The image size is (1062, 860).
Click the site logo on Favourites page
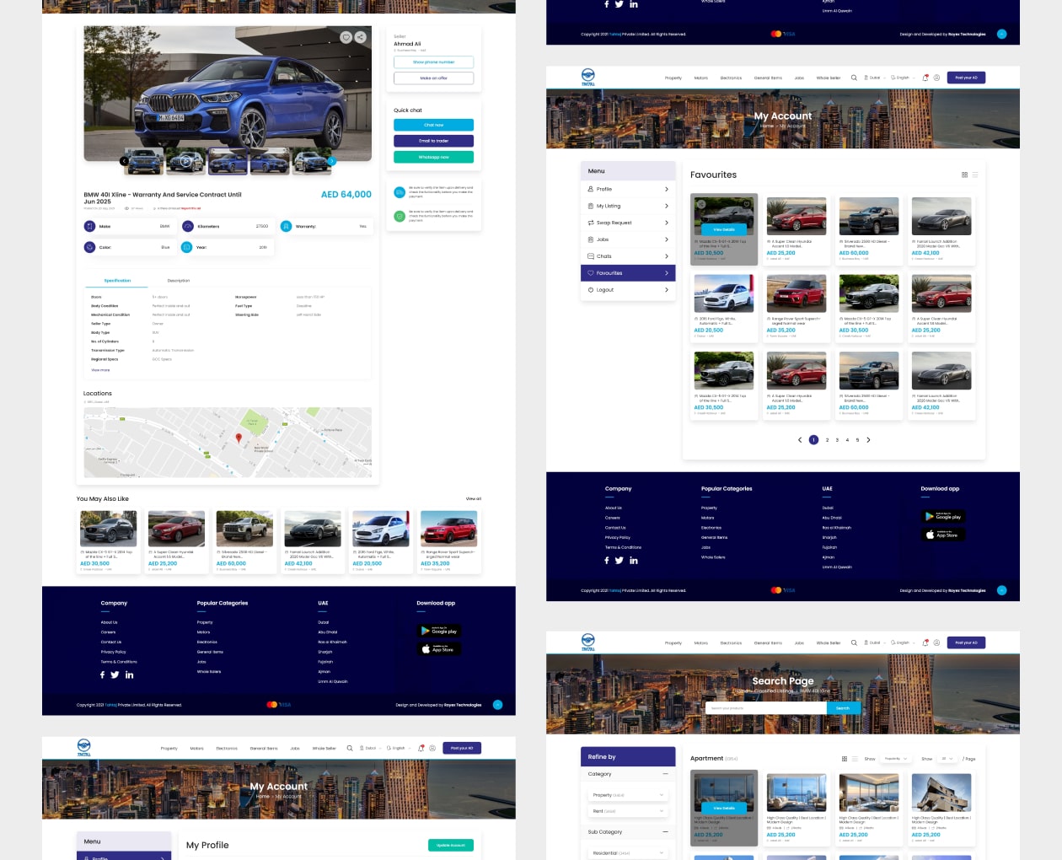(588, 77)
